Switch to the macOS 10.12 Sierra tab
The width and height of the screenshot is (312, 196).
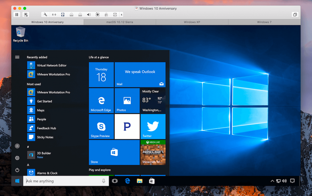119,22
